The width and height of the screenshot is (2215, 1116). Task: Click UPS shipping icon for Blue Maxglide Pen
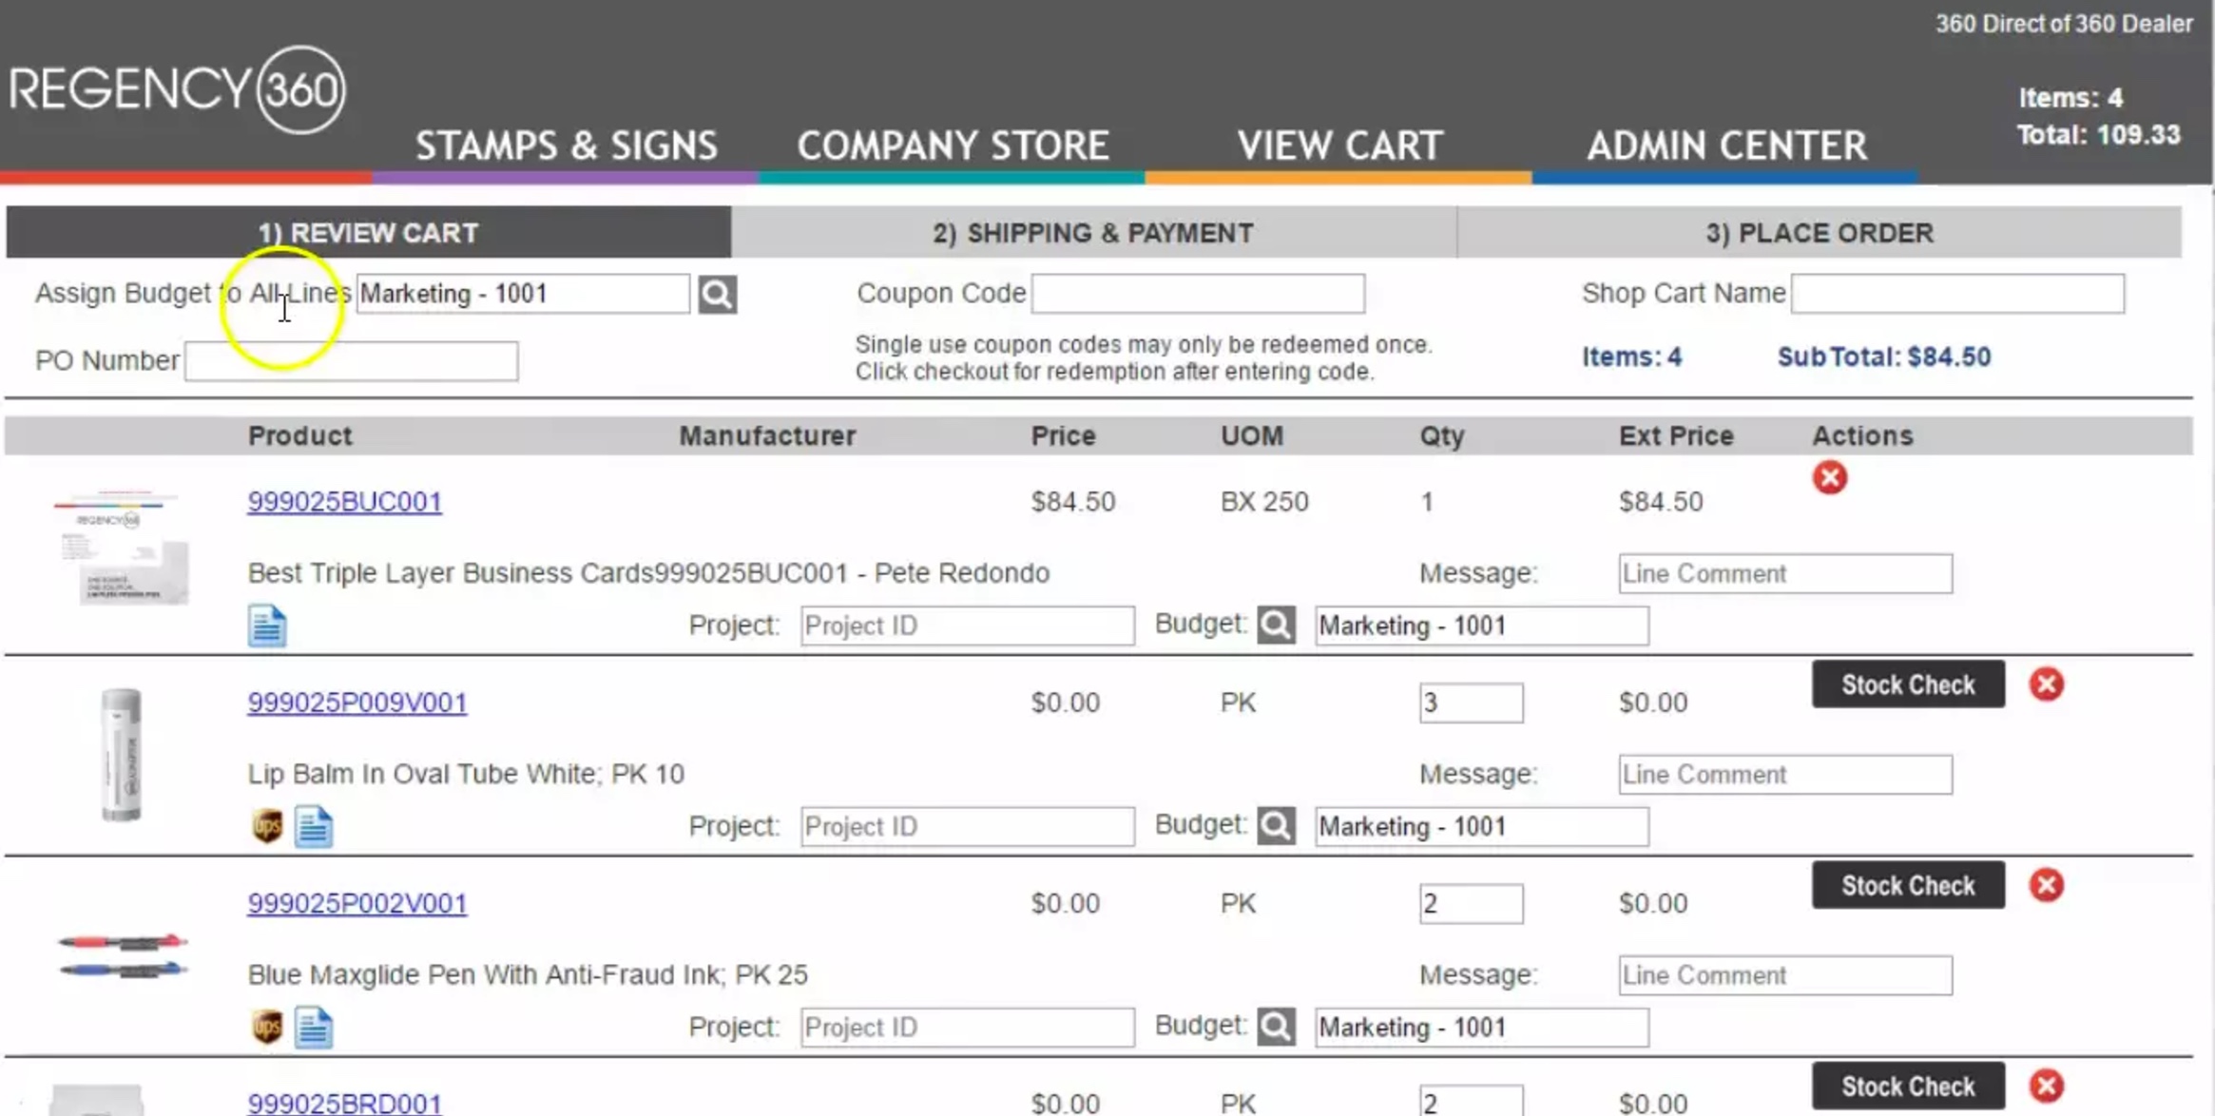267,1027
